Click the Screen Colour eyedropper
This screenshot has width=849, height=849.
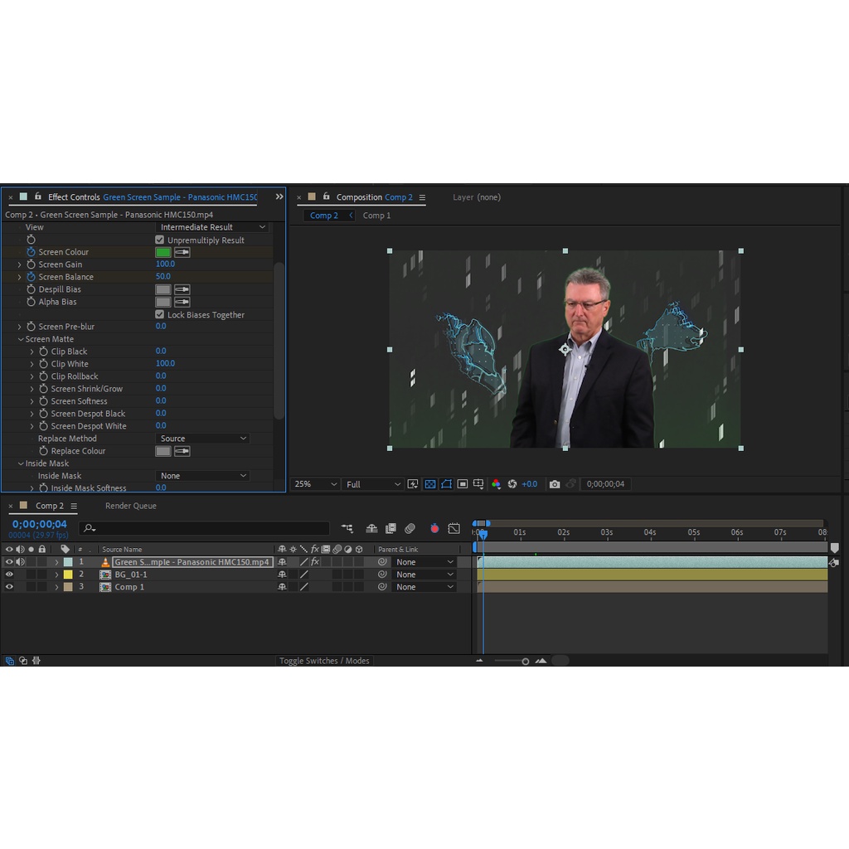(x=182, y=252)
